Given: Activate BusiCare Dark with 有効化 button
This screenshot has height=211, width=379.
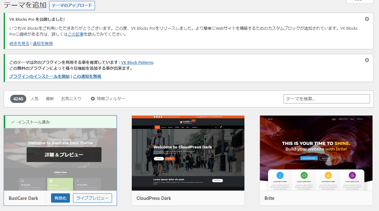Looking at the screenshot, I should [x=60, y=198].
